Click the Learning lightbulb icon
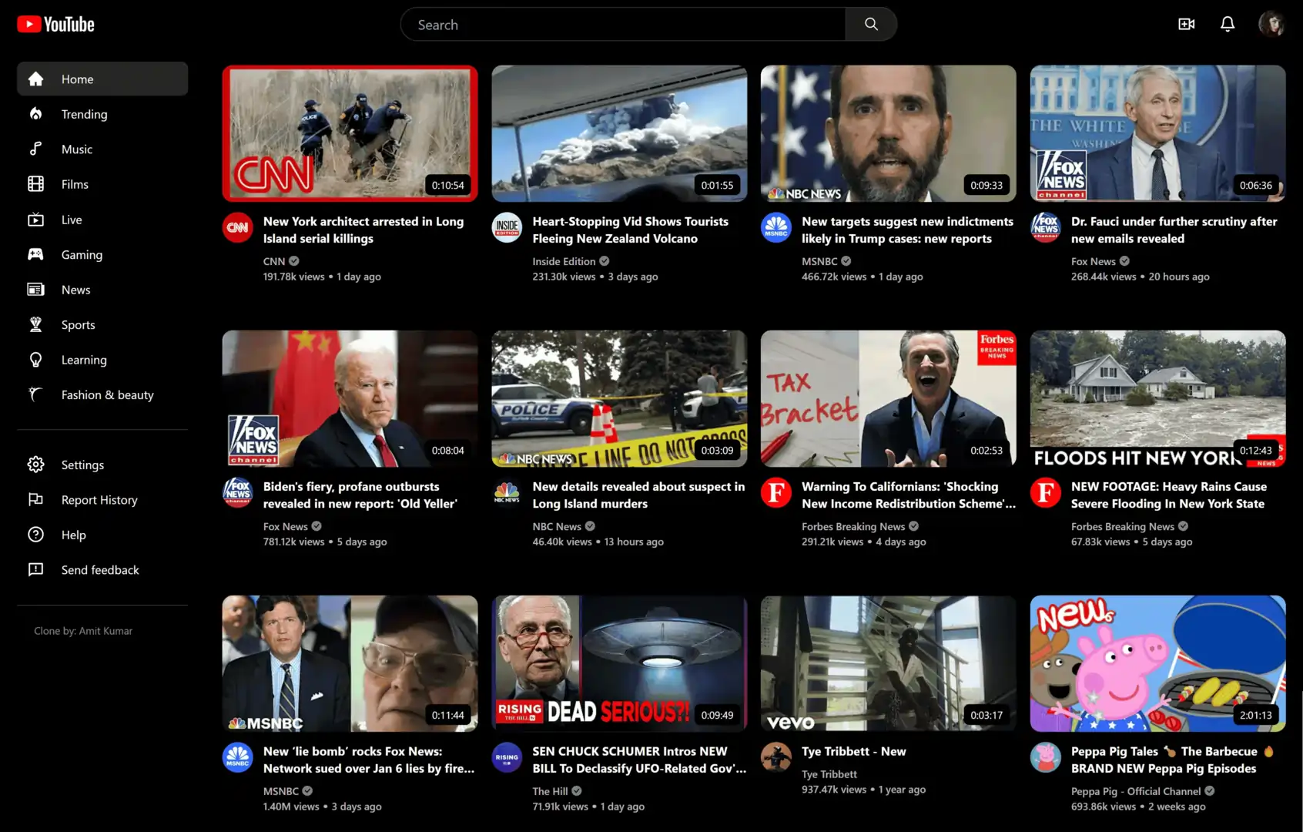1303x832 pixels. (x=35, y=360)
